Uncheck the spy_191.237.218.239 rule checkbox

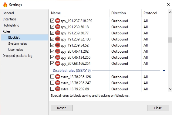point(52,21)
